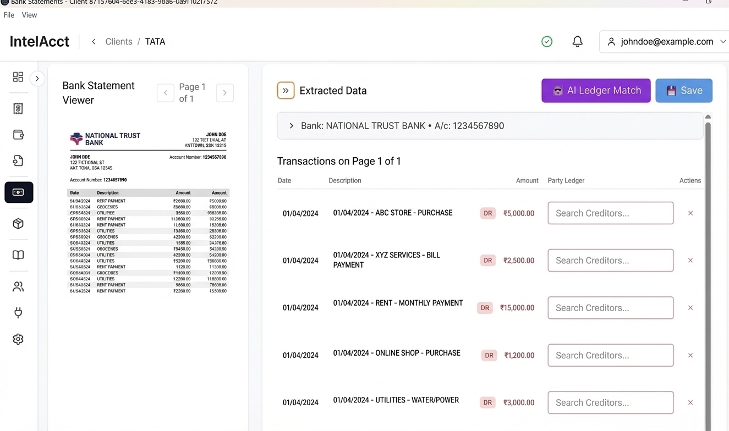729x431 pixels.
Task: Open the Search Creditors dropdown for the RENT transaction
Action: point(610,307)
